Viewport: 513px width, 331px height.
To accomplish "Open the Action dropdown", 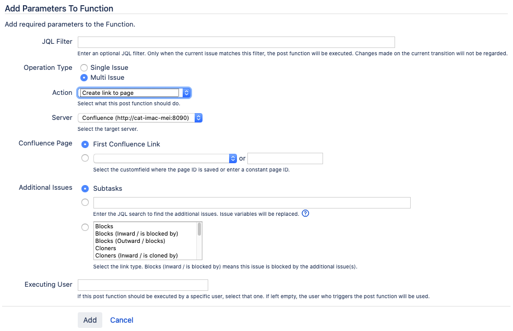I will click(x=134, y=93).
